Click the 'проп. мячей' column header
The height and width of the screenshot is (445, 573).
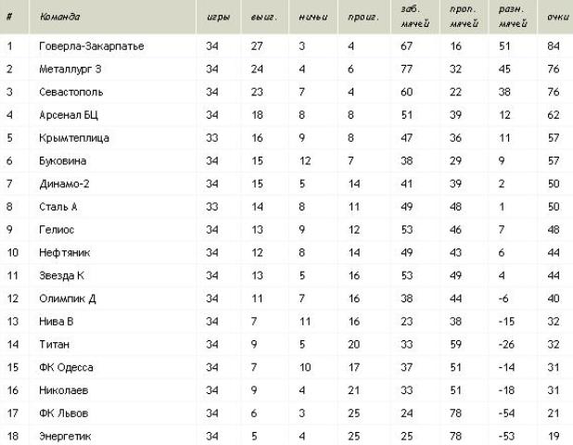click(x=464, y=17)
